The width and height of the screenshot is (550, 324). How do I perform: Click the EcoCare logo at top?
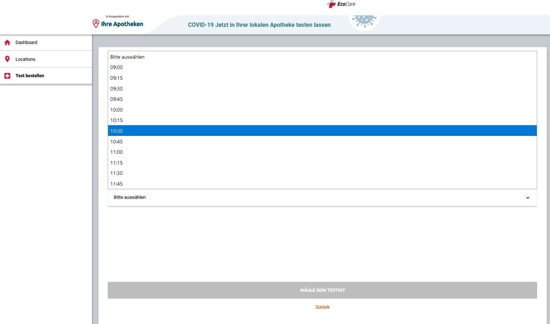341,4
